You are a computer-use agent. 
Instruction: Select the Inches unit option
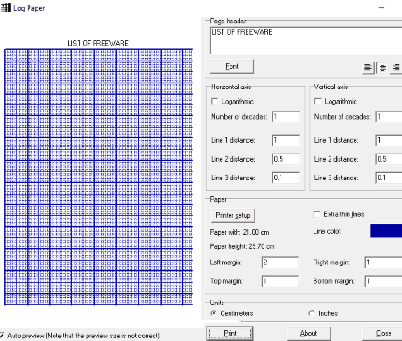312,313
